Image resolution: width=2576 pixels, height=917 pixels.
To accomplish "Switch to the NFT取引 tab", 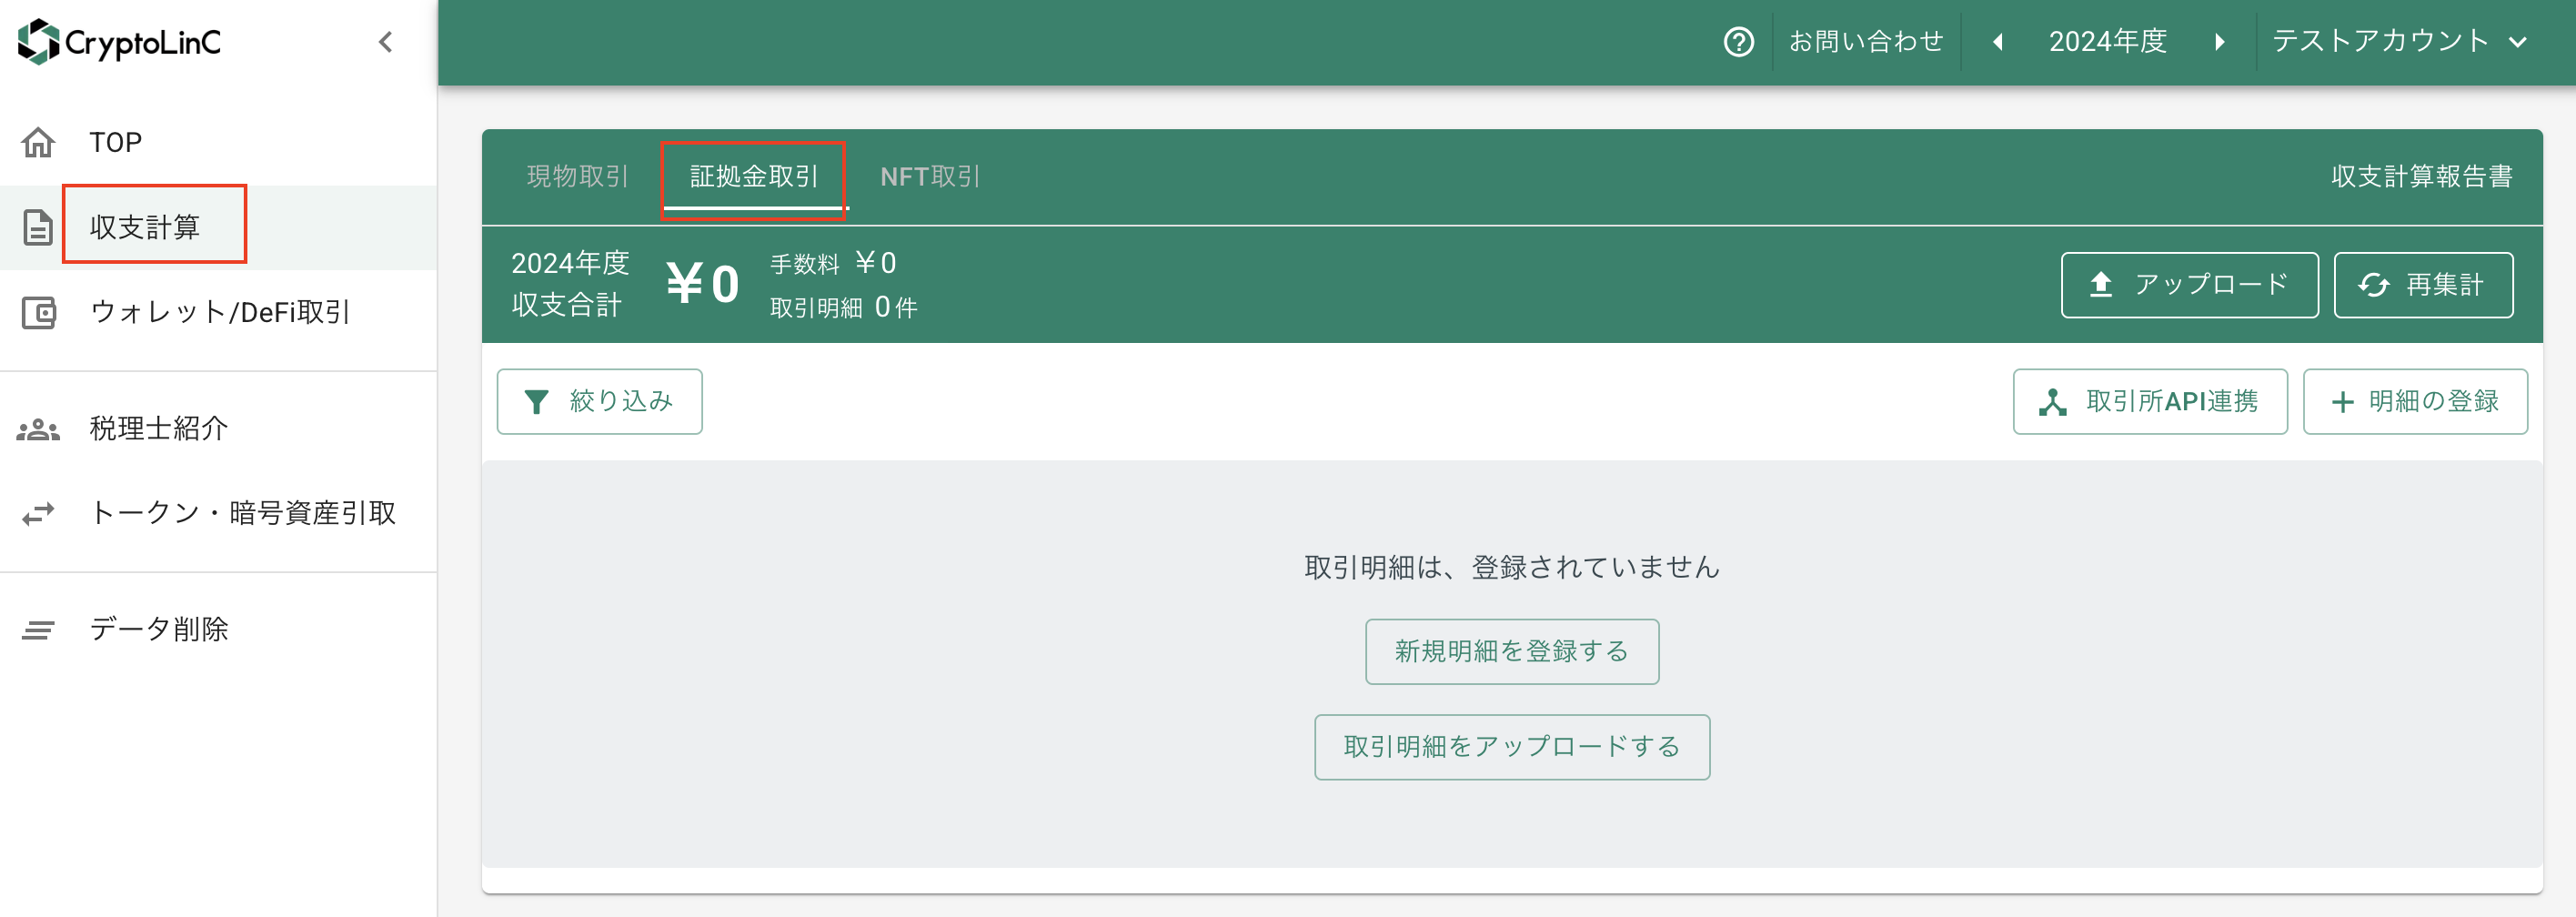I will click(x=930, y=176).
